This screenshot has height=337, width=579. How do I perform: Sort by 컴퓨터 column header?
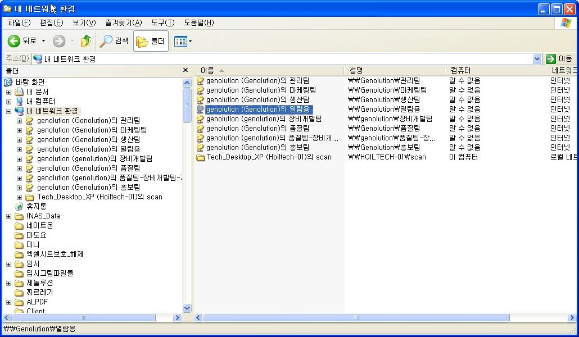click(496, 70)
